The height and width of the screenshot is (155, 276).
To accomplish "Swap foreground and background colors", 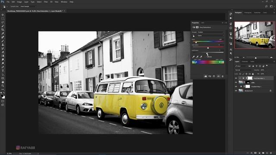I will pos(4,93).
